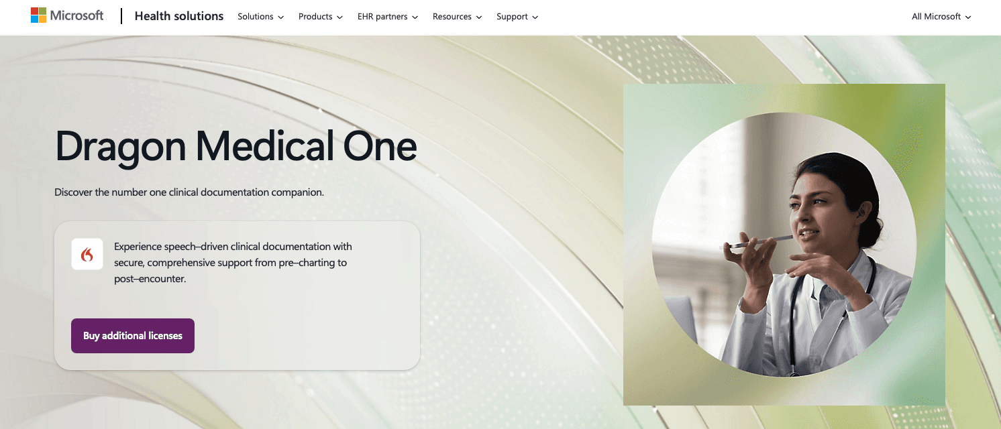The image size is (1001, 429).
Task: Open the EHR partners menu
Action: [388, 17]
